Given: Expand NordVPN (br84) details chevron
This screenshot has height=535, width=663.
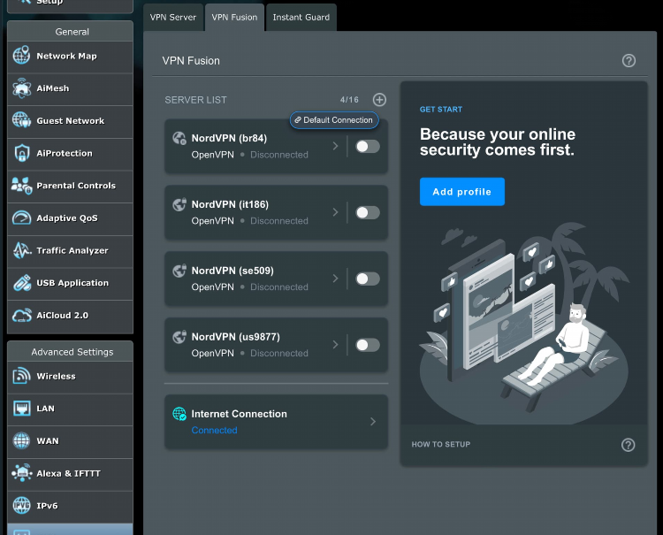Looking at the screenshot, I should click(335, 146).
